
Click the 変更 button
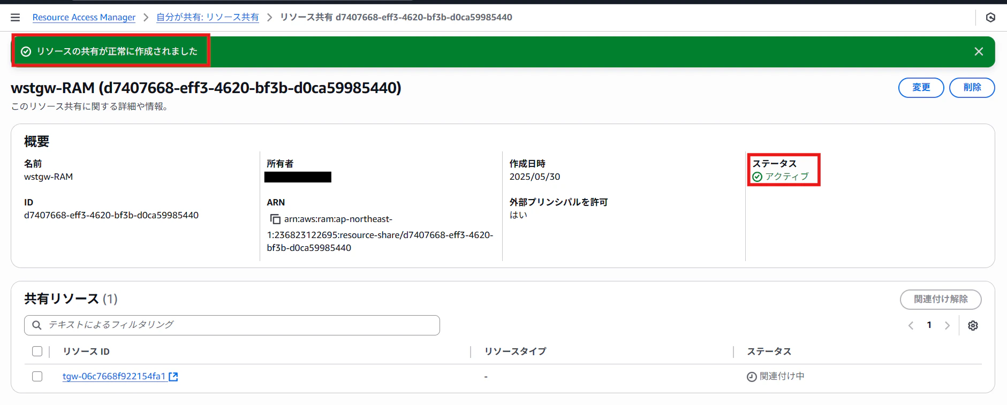921,88
